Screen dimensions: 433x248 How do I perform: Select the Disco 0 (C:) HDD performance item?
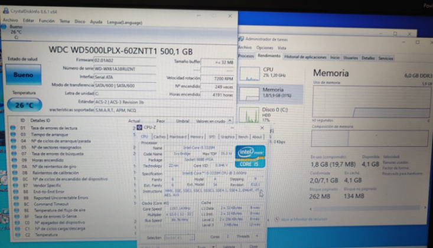pos(271,115)
